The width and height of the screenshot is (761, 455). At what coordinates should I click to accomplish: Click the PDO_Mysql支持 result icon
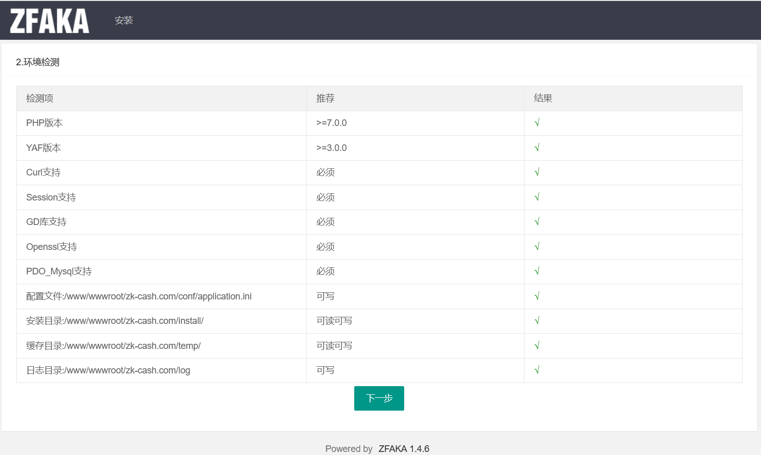[x=537, y=271]
